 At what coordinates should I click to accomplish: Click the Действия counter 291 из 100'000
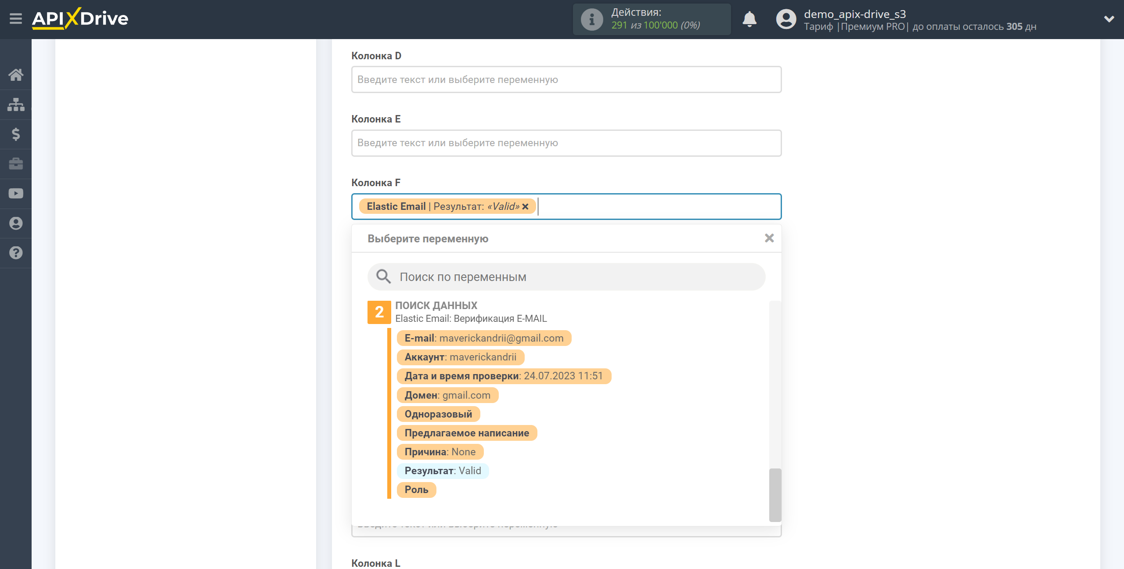pyautogui.click(x=656, y=25)
